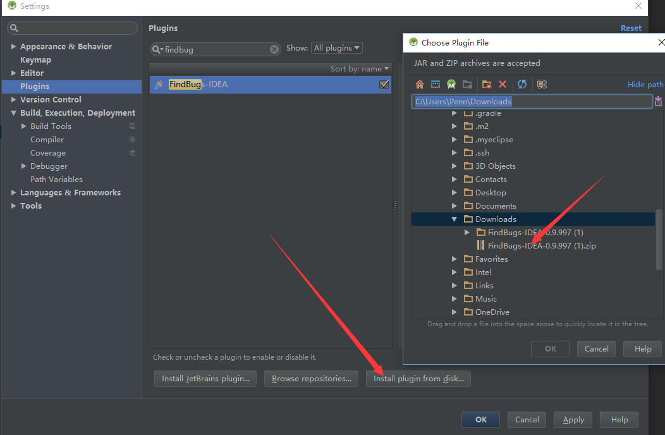Open plugin search options magnifier
Image resolution: width=665 pixels, height=435 pixels.
pos(157,49)
